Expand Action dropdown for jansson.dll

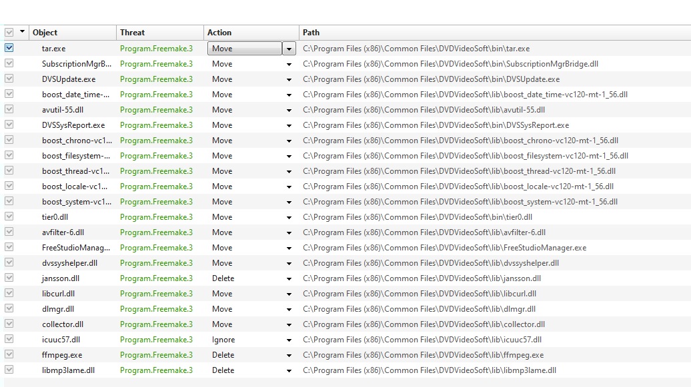point(289,278)
